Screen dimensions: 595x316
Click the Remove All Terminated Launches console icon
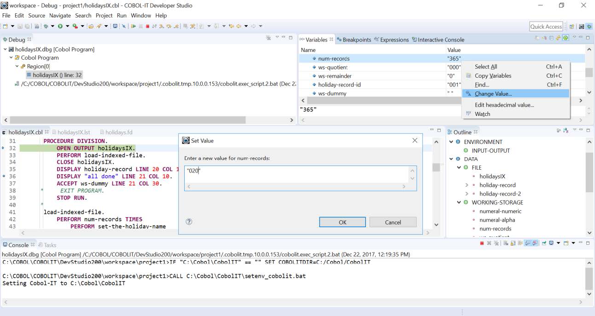pos(497,244)
